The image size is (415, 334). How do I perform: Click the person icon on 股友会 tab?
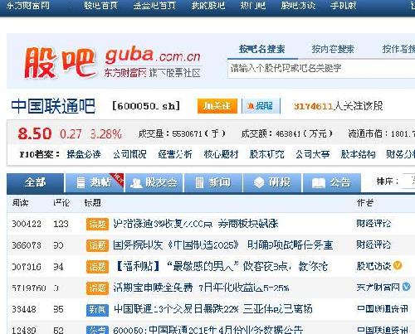pyautogui.click(x=136, y=183)
